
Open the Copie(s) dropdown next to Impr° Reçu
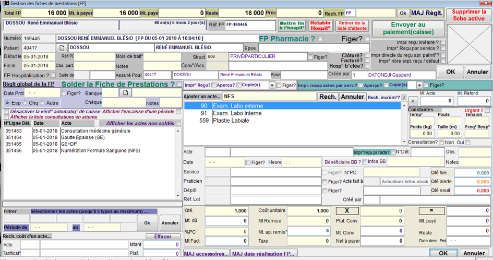point(271,85)
